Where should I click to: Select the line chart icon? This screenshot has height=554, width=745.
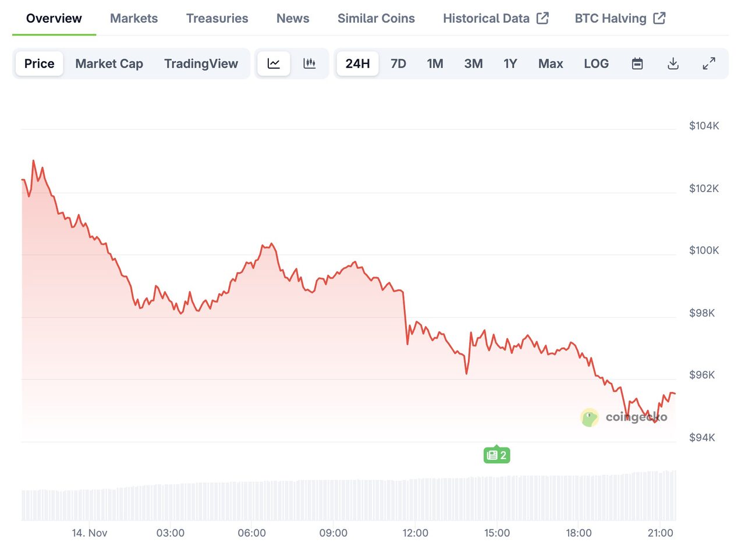tap(274, 63)
